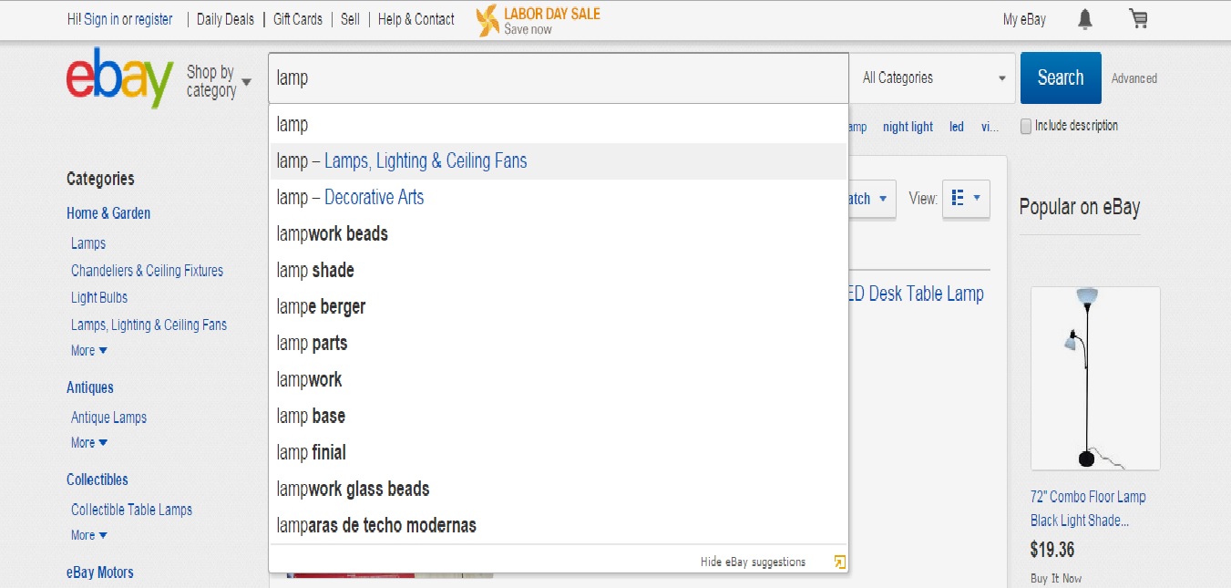Expand More under Home & Garden

click(x=87, y=350)
